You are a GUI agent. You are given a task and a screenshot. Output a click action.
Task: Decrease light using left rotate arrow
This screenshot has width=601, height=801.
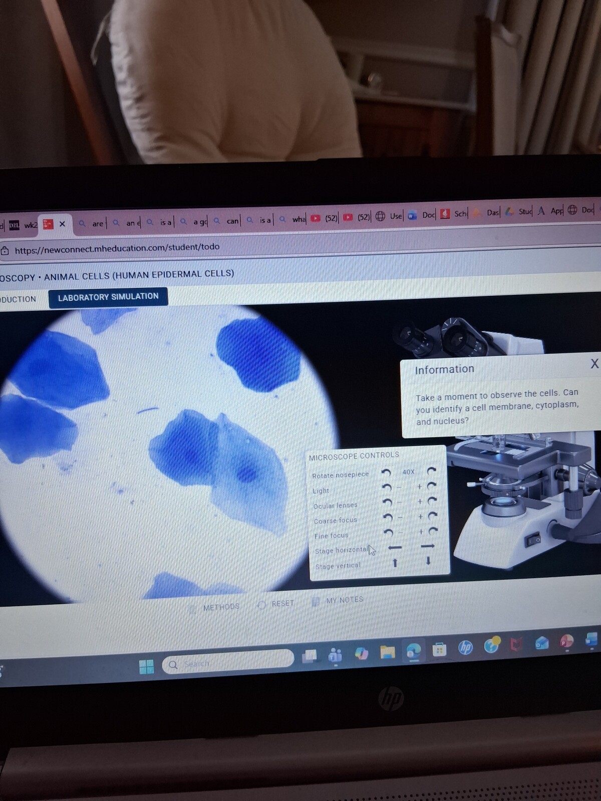pyautogui.click(x=387, y=487)
